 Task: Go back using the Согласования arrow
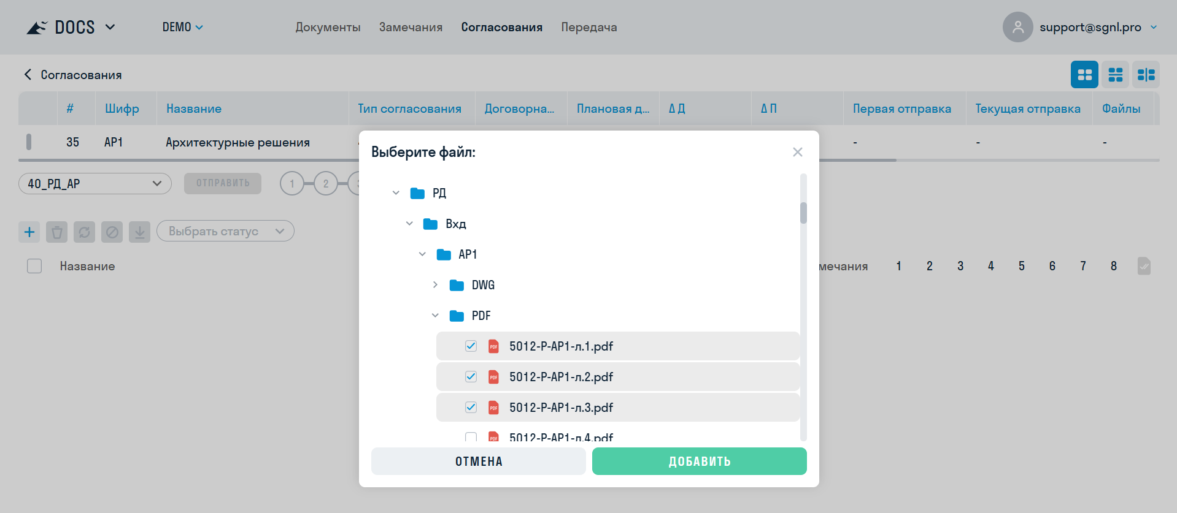28,74
